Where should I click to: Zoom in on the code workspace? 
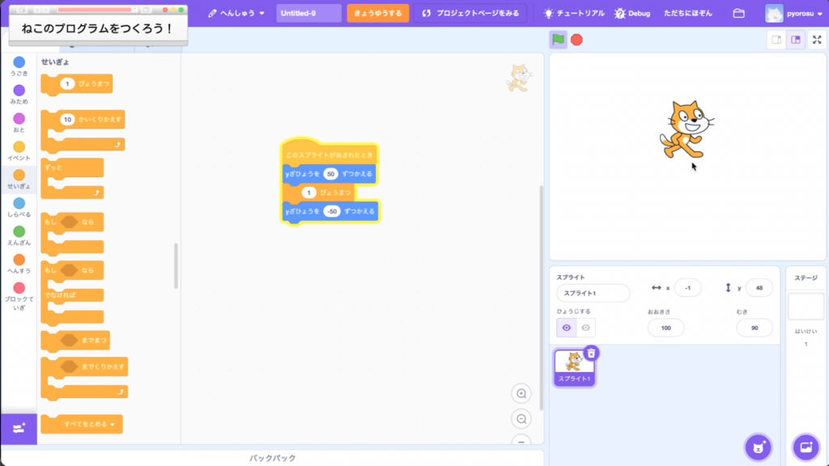[521, 394]
